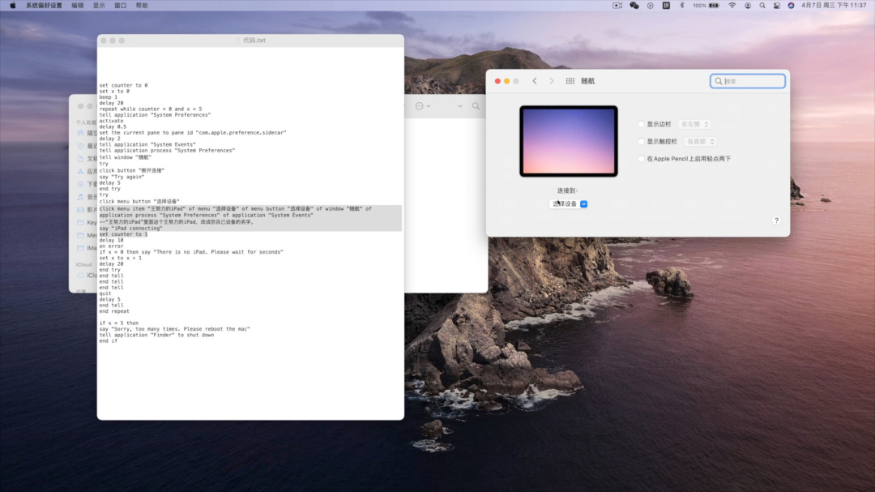Viewport: 875px width, 492px height.
Task: Open the 编辑 menu
Action: [77, 5]
